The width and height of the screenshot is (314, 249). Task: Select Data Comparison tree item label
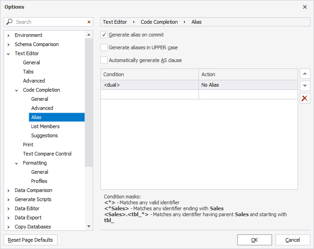33,190
